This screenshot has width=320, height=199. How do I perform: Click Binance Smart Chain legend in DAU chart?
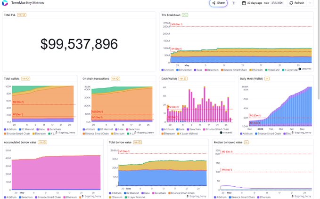216,129
